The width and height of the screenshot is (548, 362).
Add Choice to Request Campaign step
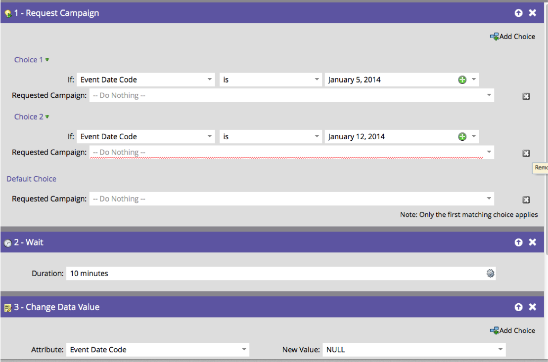click(x=513, y=37)
